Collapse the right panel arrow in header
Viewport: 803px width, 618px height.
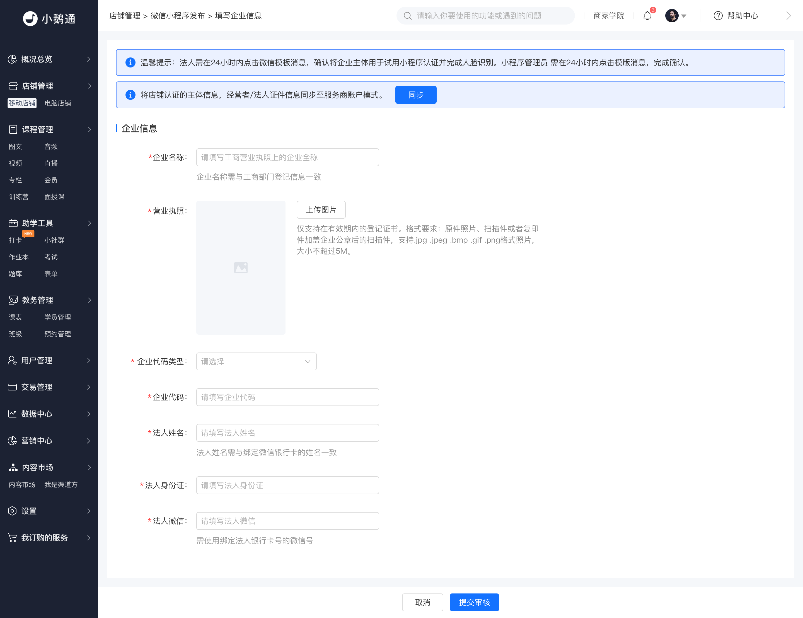tap(788, 16)
